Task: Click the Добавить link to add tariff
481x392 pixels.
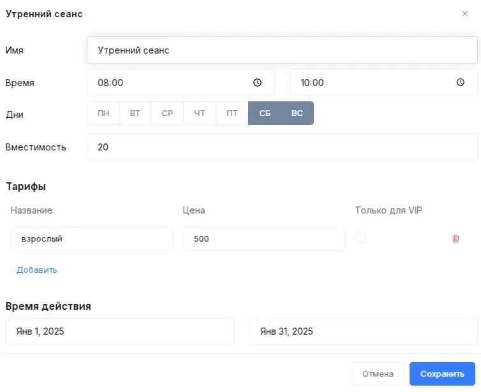Action: point(37,270)
